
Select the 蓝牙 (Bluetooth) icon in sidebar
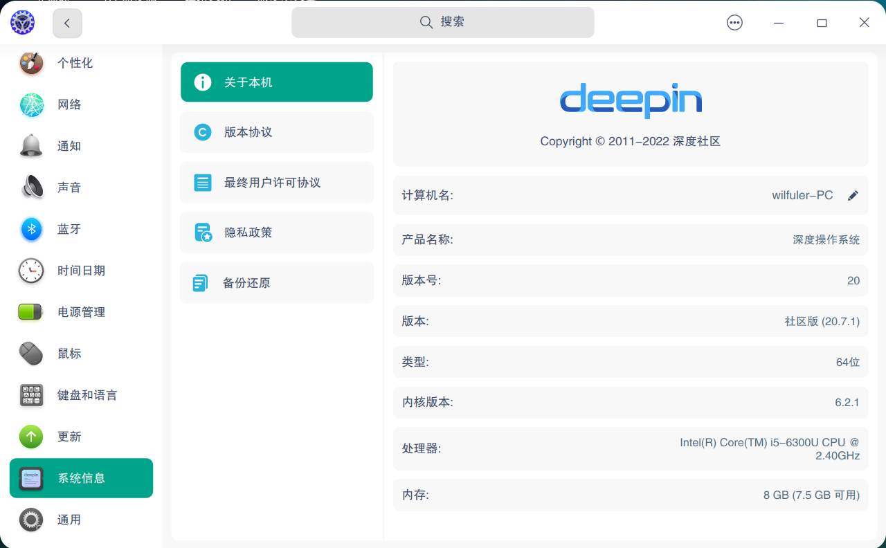pyautogui.click(x=30, y=229)
